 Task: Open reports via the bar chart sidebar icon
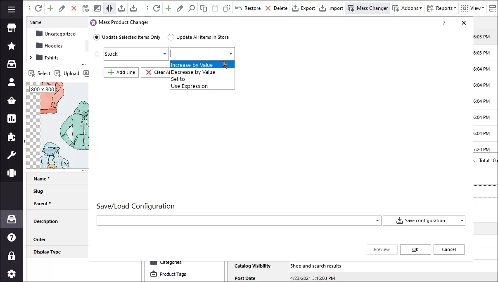tap(11, 119)
